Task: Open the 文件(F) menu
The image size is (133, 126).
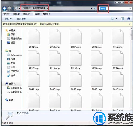Action: (7, 14)
